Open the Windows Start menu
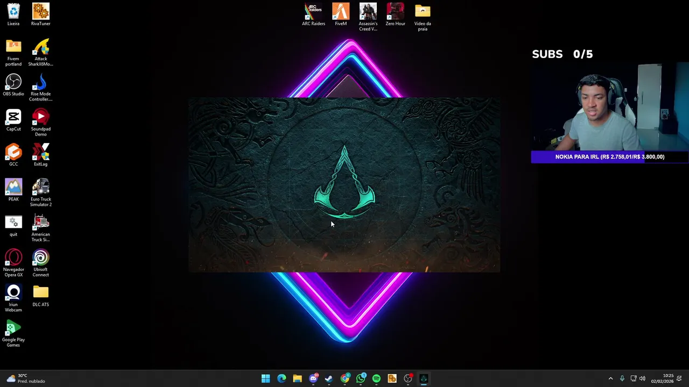Image resolution: width=689 pixels, height=387 pixels. pyautogui.click(x=265, y=378)
